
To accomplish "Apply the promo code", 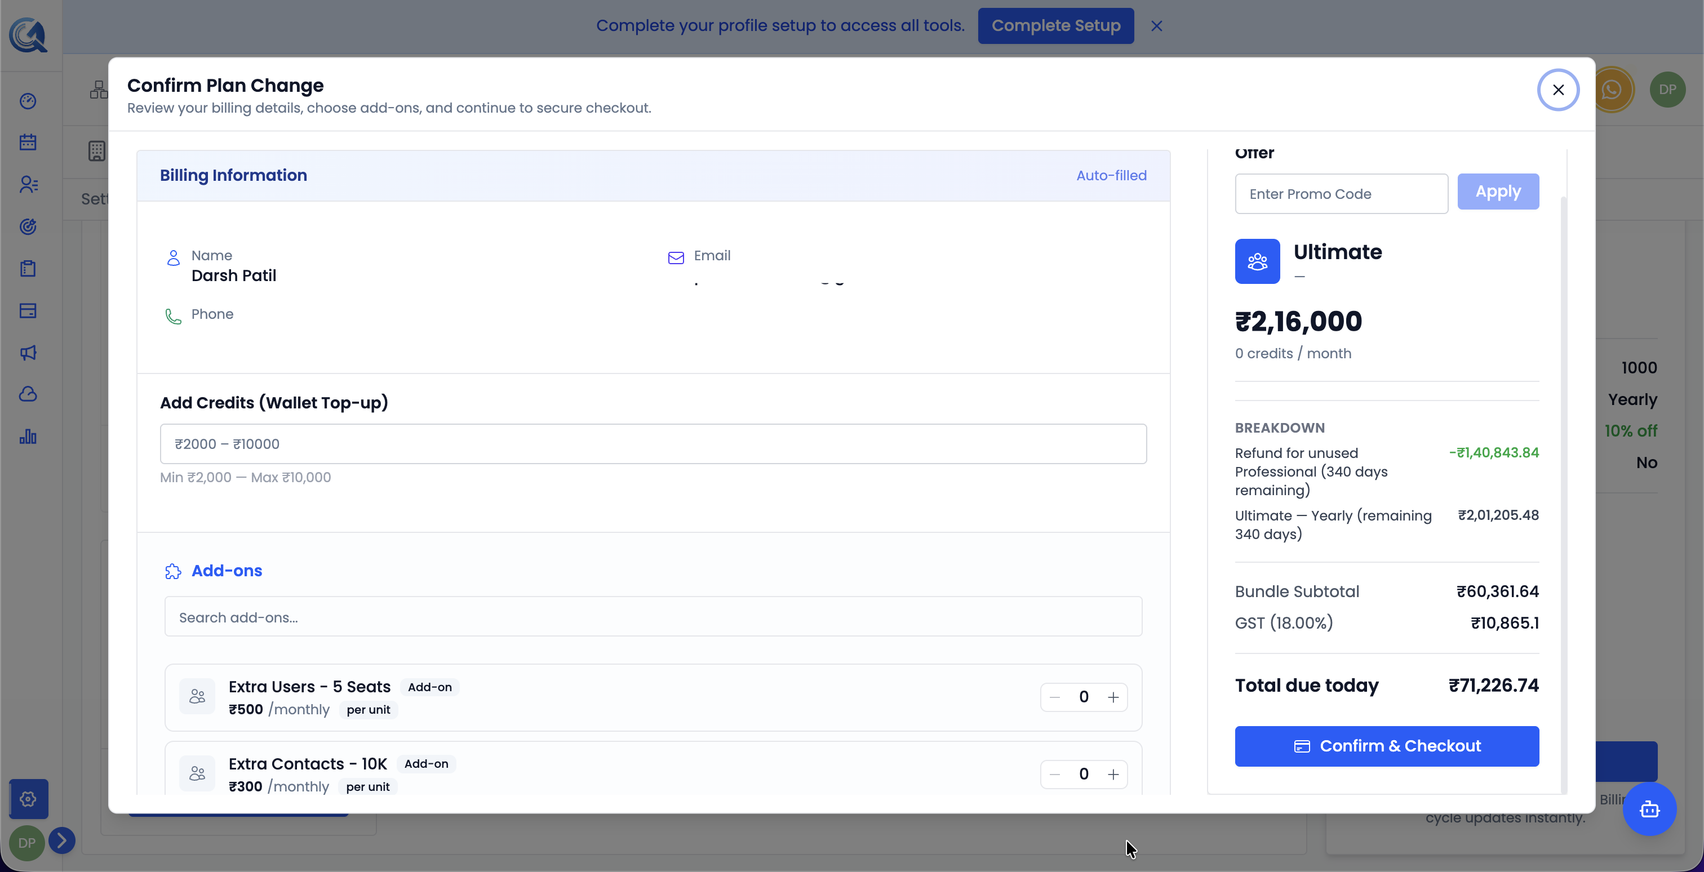I will (x=1498, y=192).
